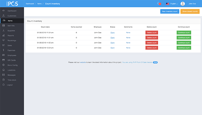Click the Dashboard gauge icon in sidebar

click(x=4, y=11)
